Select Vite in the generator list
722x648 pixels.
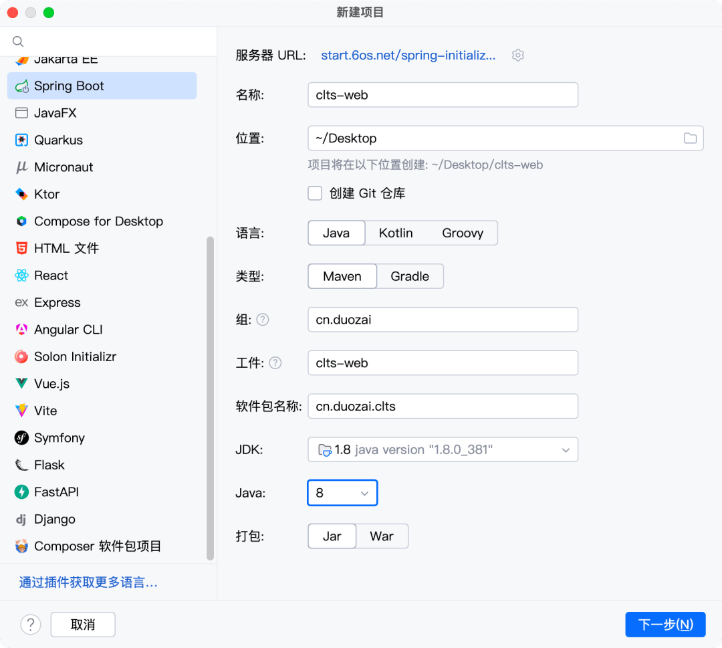click(x=102, y=411)
